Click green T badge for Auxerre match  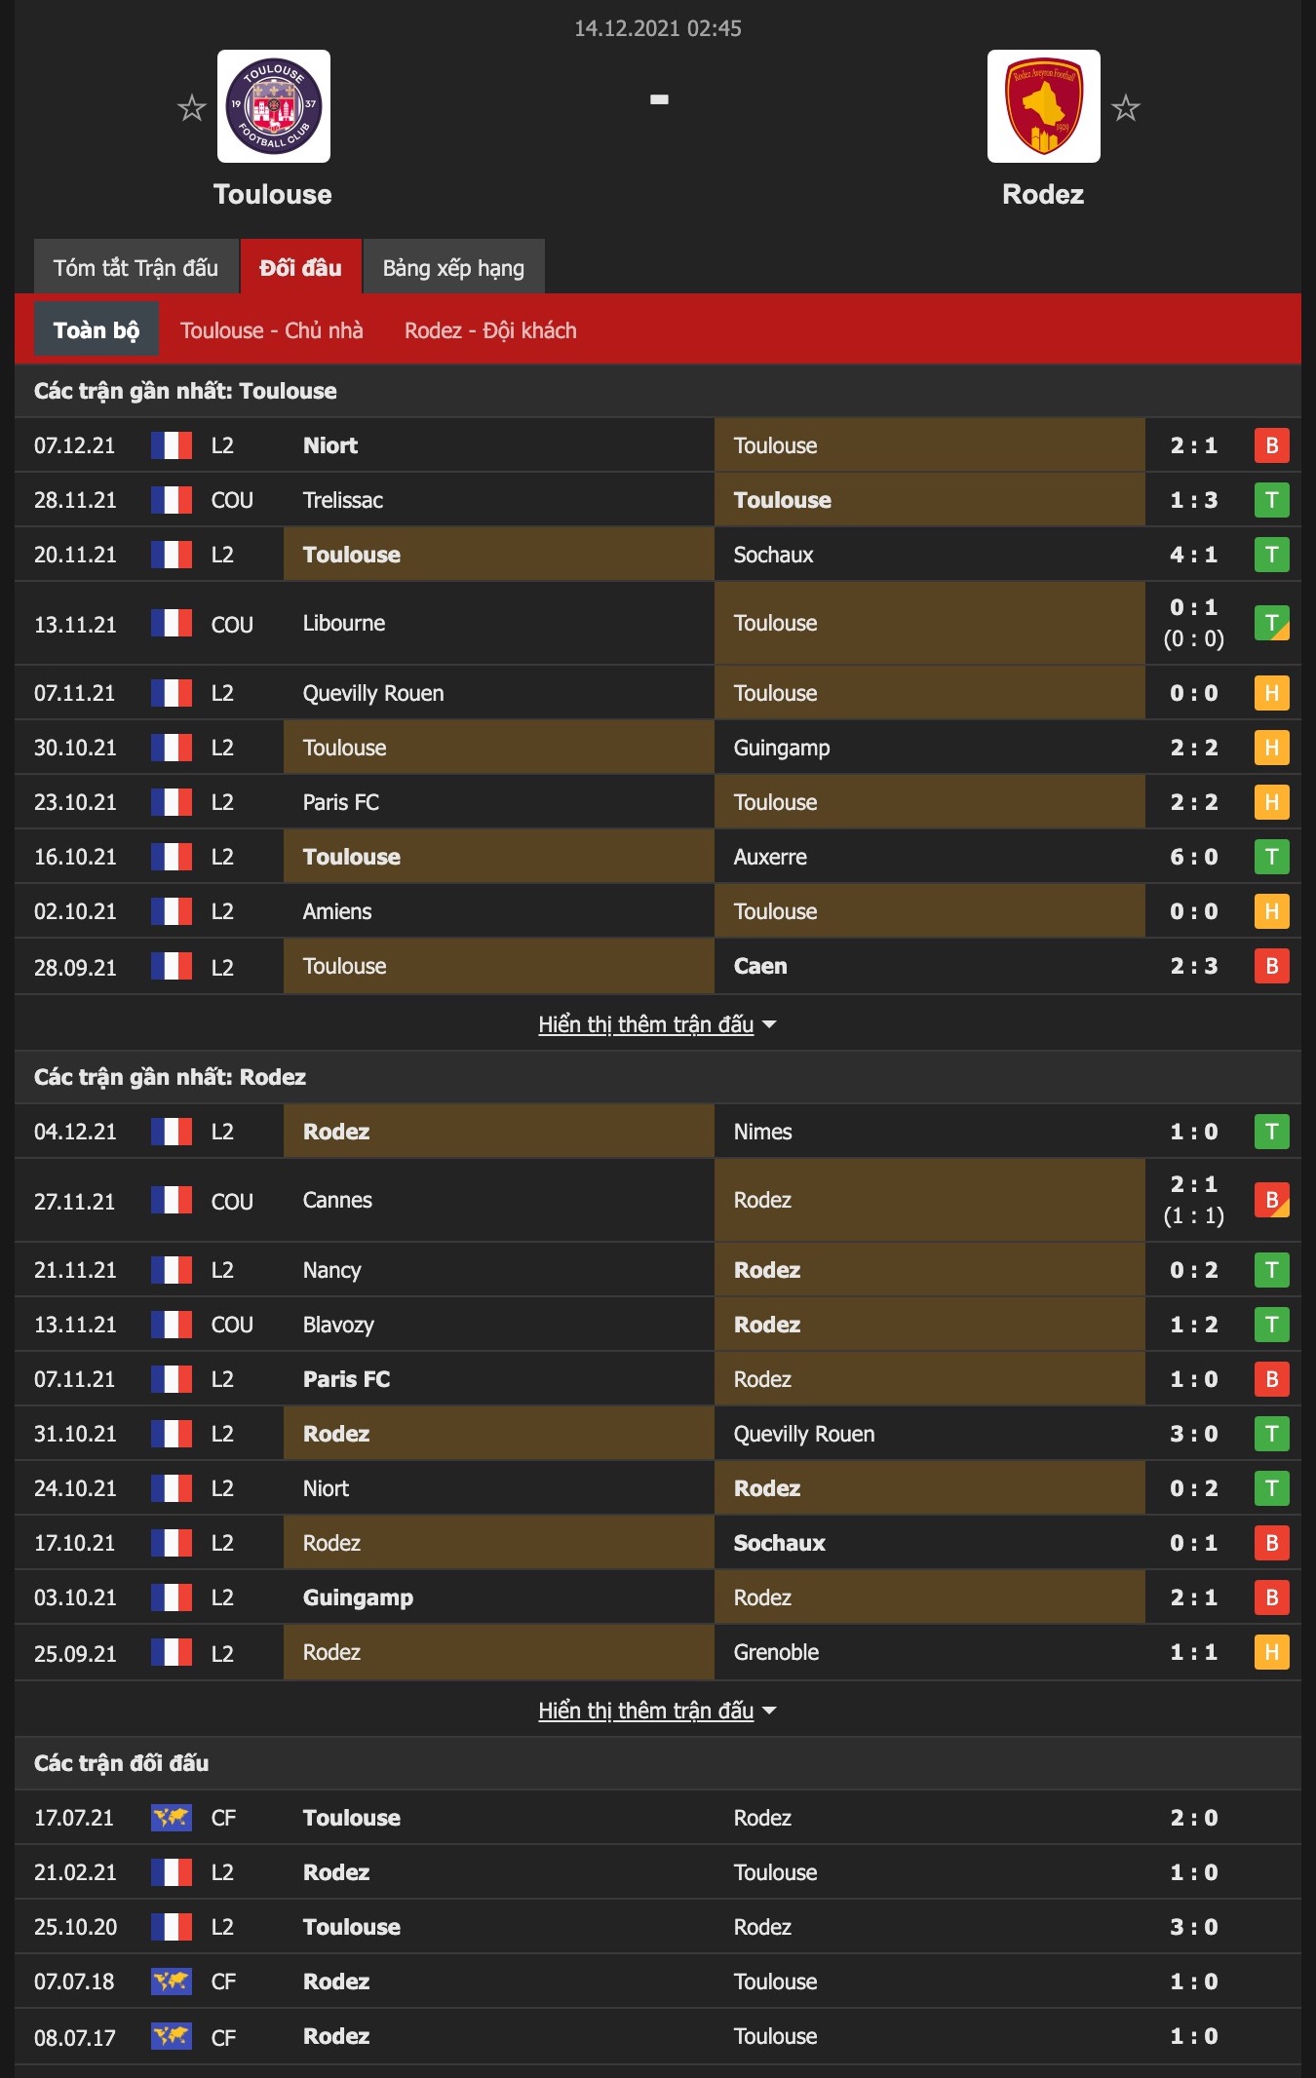pos(1271,857)
